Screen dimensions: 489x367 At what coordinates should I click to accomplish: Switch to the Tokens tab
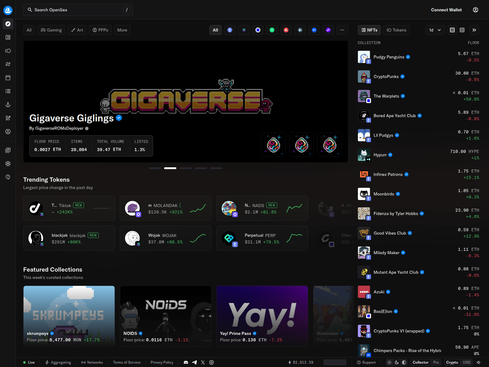(397, 30)
